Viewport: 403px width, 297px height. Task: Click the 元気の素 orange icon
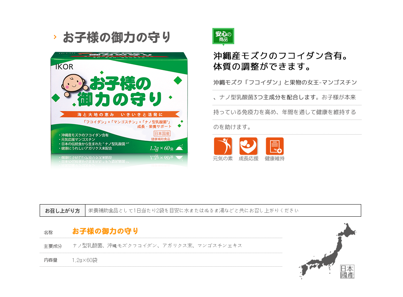[223, 146]
